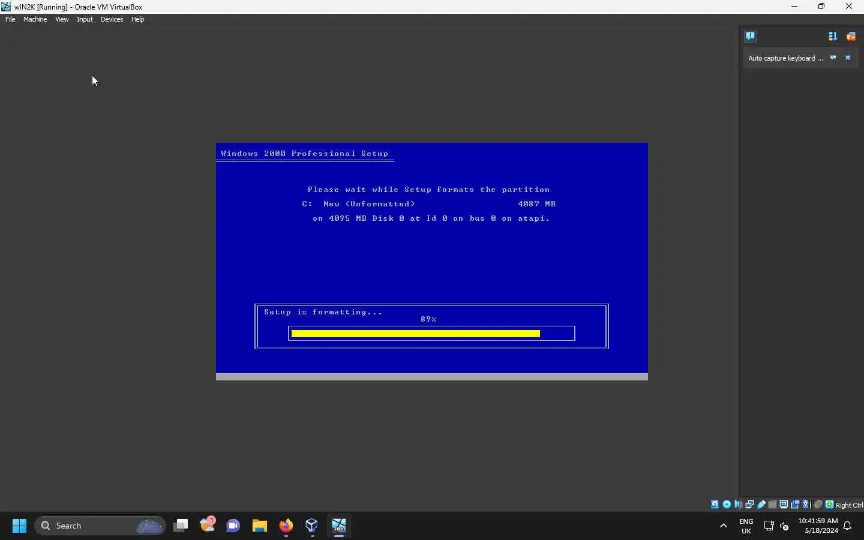Click the optical disc status icon
The height and width of the screenshot is (540, 864).
click(727, 505)
